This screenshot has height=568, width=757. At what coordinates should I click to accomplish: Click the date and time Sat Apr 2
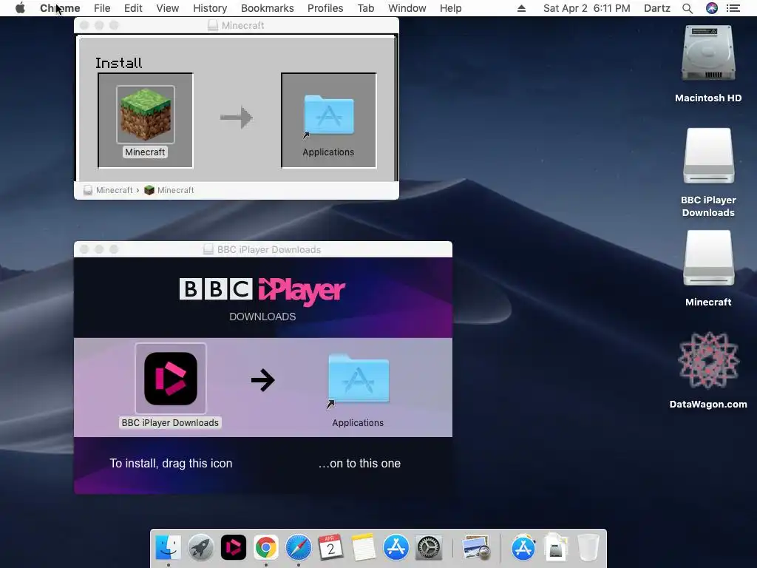(x=586, y=8)
